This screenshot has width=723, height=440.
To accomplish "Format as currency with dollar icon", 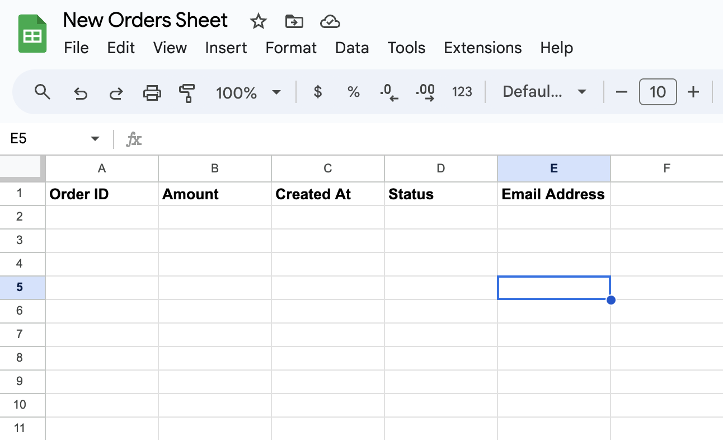I will click(317, 92).
